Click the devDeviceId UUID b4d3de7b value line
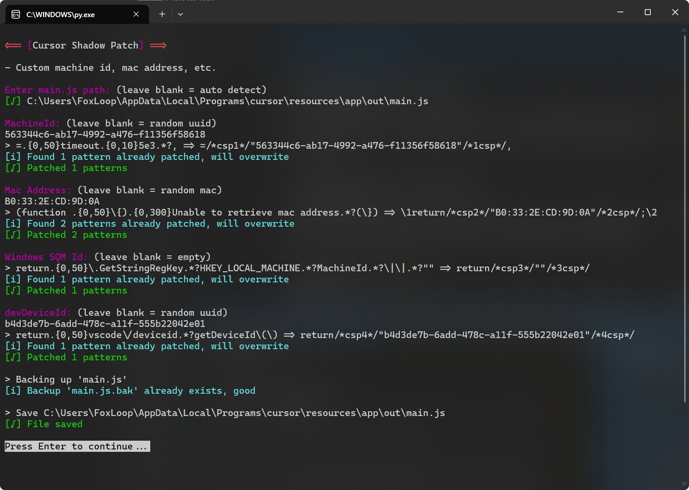The width and height of the screenshot is (689, 490). click(x=105, y=324)
